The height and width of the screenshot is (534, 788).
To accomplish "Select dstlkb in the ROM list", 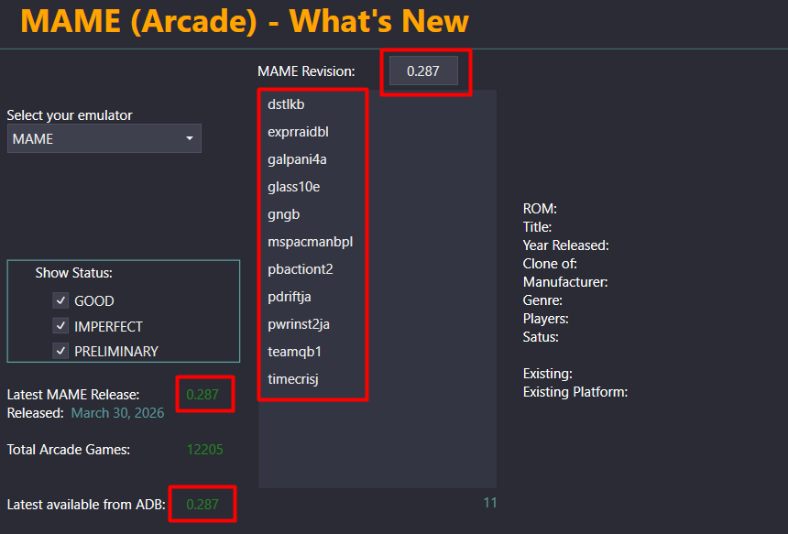I will (286, 104).
